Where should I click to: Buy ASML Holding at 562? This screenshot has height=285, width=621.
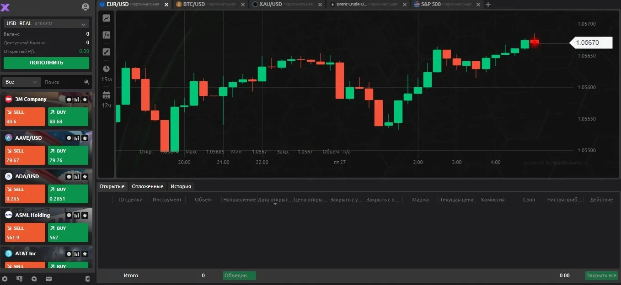(x=68, y=232)
